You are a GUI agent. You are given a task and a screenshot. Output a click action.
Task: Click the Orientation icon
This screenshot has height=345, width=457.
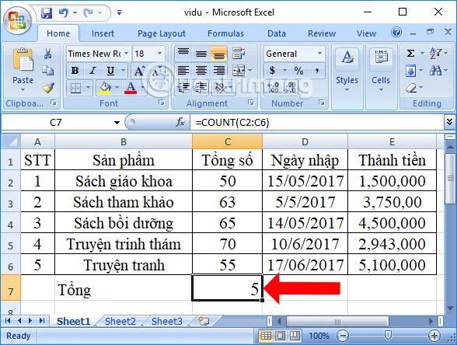(x=221, y=87)
